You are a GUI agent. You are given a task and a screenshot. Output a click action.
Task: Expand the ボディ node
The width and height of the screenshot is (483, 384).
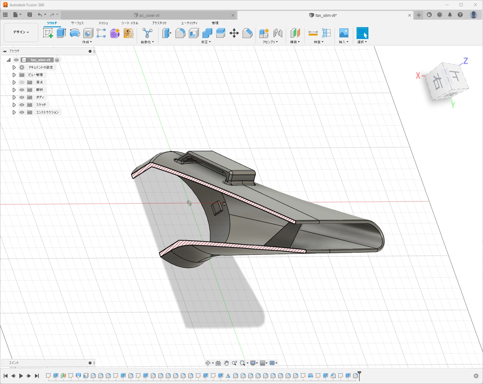pyautogui.click(x=14, y=97)
